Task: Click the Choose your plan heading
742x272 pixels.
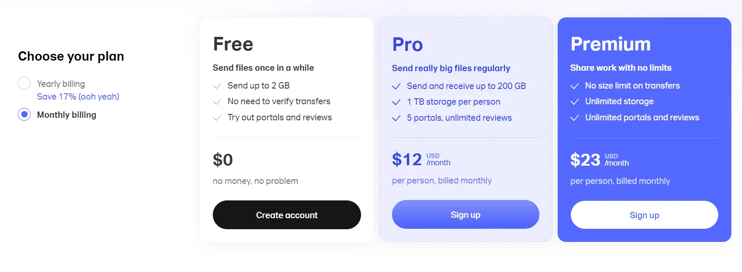Action: (x=71, y=56)
